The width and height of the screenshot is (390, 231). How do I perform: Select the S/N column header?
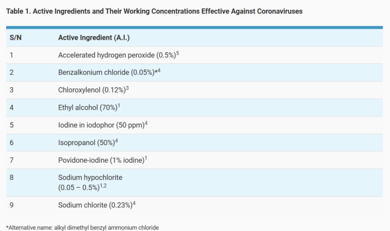[15, 38]
